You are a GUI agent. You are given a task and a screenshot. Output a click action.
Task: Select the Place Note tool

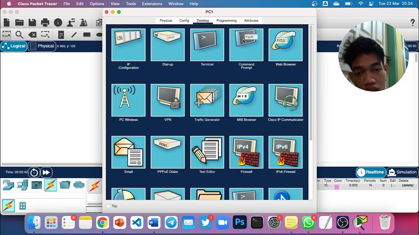(x=61, y=35)
